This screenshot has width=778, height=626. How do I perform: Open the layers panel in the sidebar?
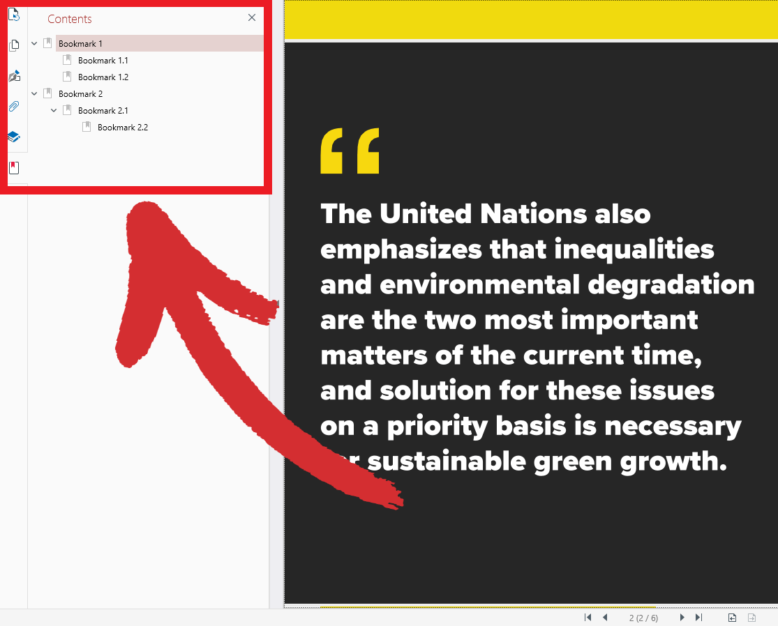(14, 137)
